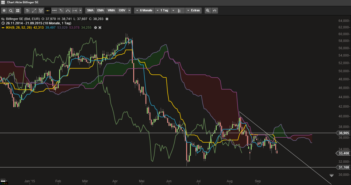
Task: Add SMA indicator
Action: [90, 11]
